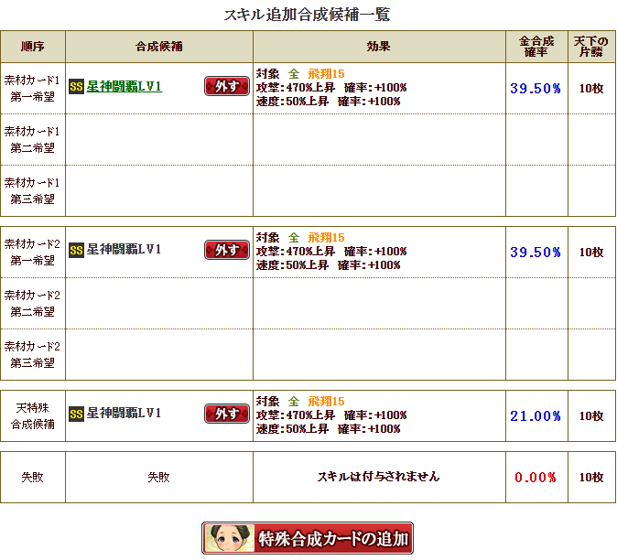Click the 21.00% rate value

536,416
